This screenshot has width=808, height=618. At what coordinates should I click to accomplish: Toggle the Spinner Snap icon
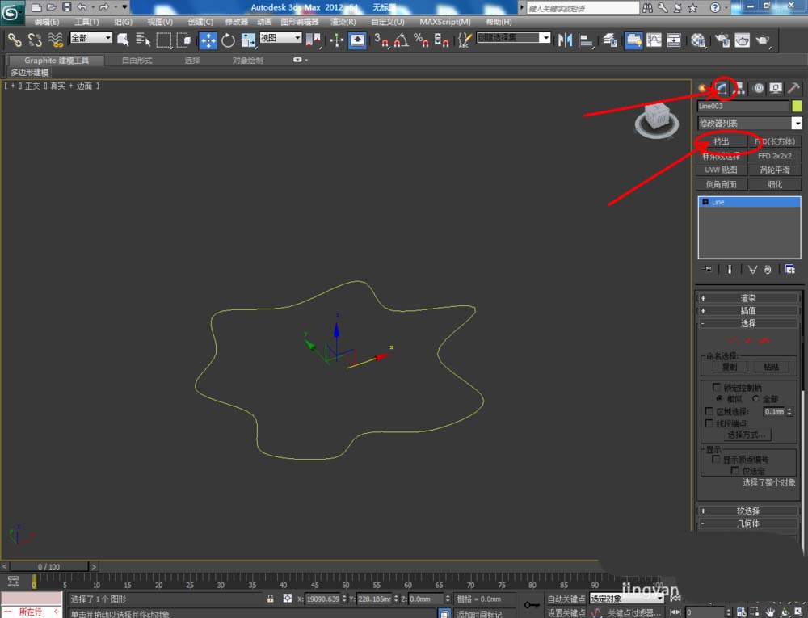click(x=441, y=40)
